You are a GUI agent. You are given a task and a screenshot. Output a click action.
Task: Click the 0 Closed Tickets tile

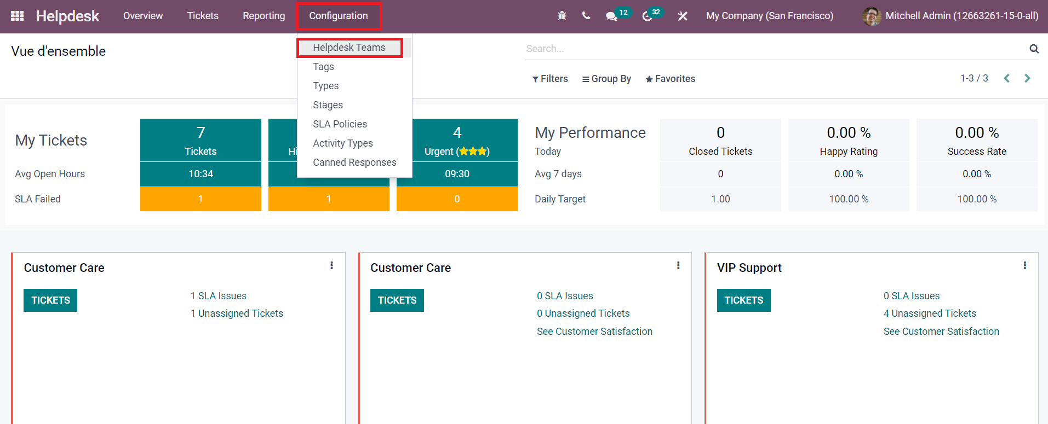[x=720, y=140]
